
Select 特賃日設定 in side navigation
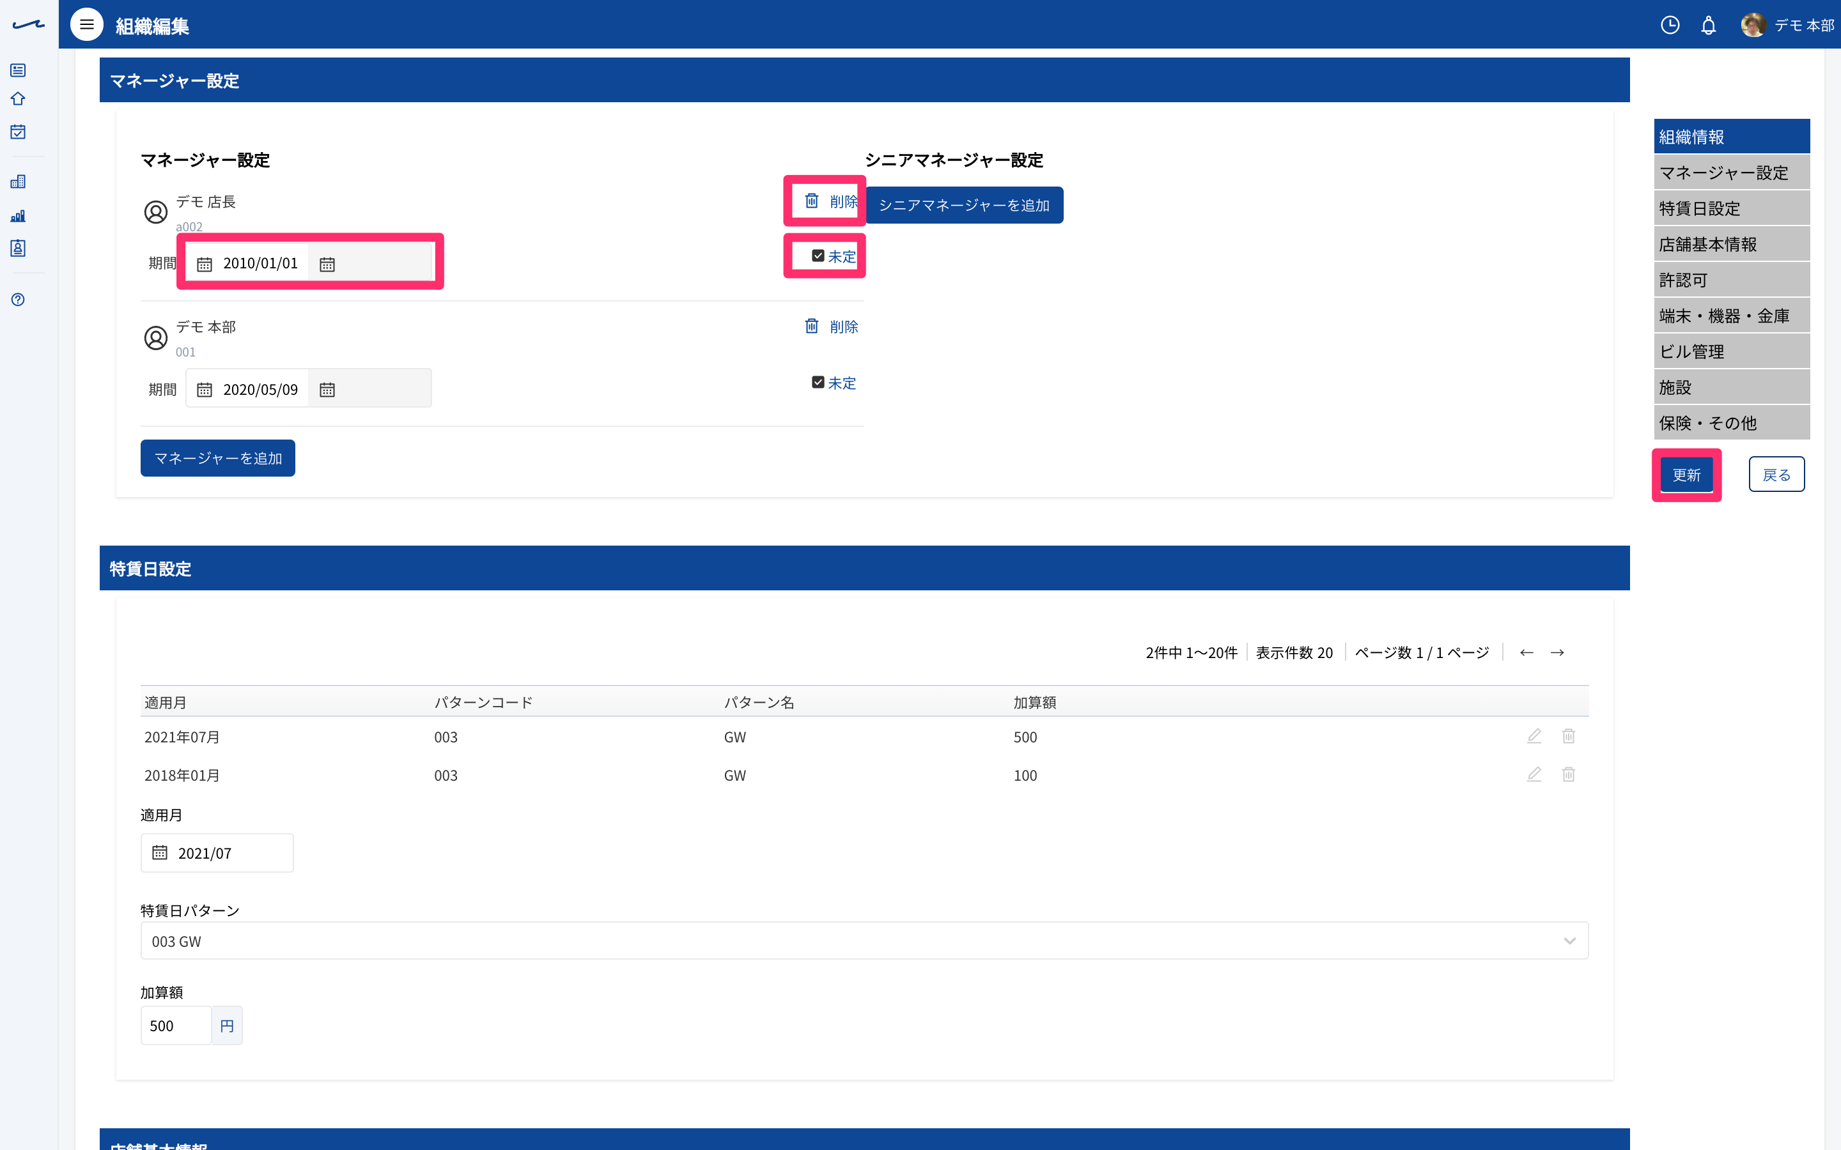(1732, 208)
